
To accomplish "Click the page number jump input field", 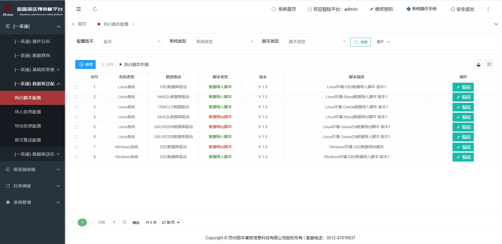I will tap(114, 222).
